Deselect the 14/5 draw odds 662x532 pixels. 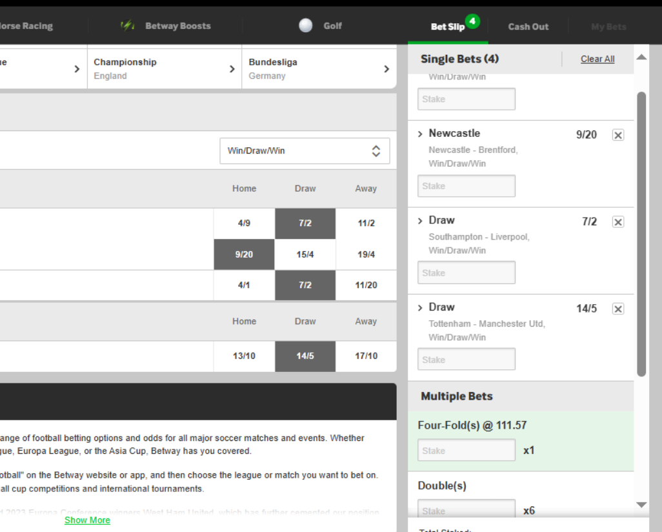(305, 356)
